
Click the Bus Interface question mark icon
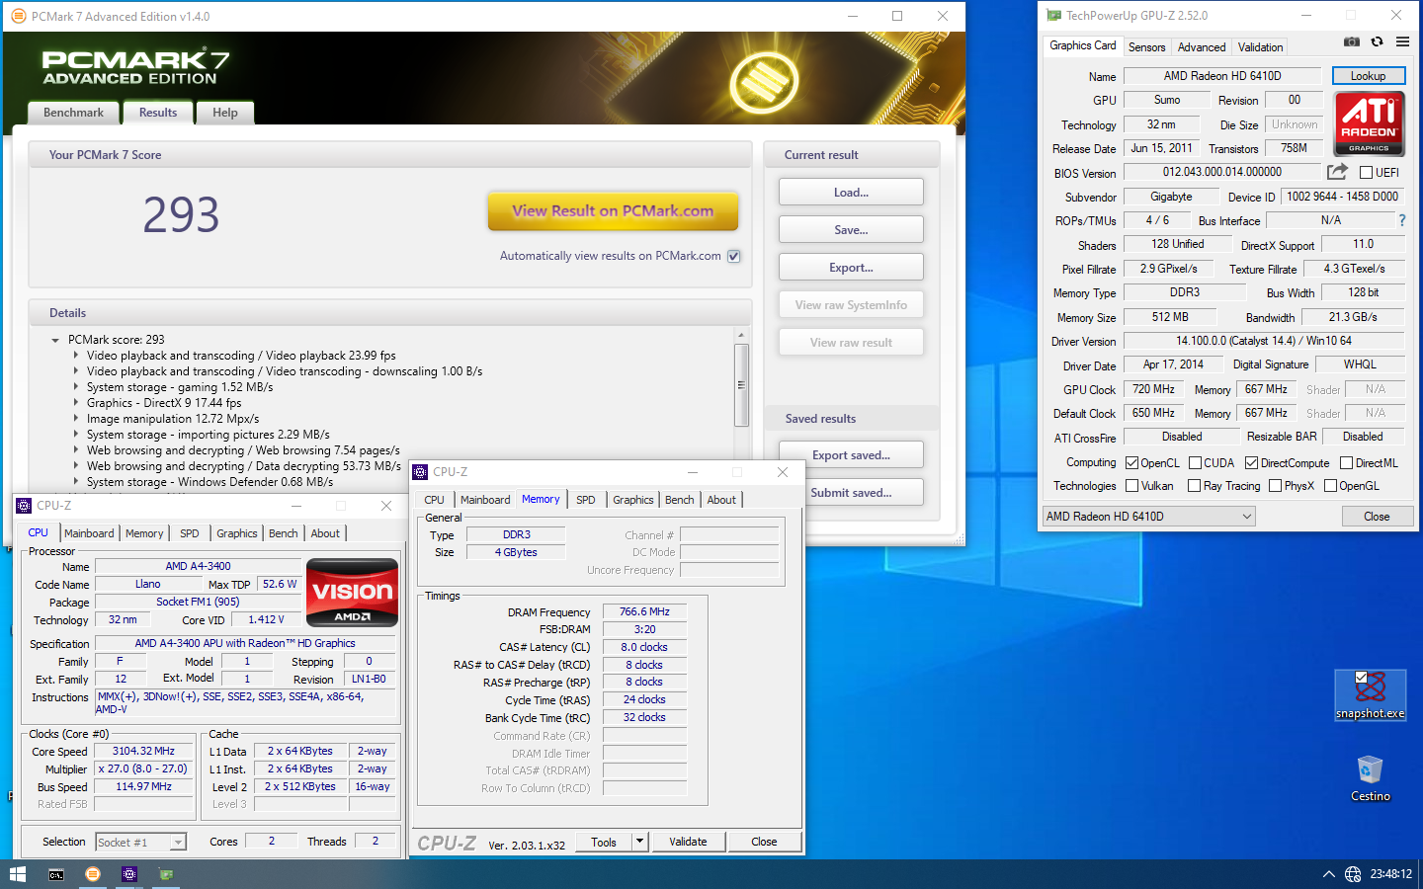[x=1401, y=220]
